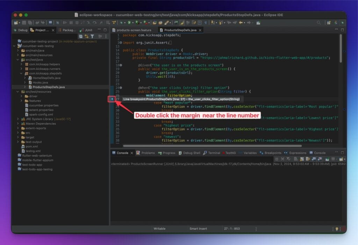Select cucumber.properties file

pos(44,105)
